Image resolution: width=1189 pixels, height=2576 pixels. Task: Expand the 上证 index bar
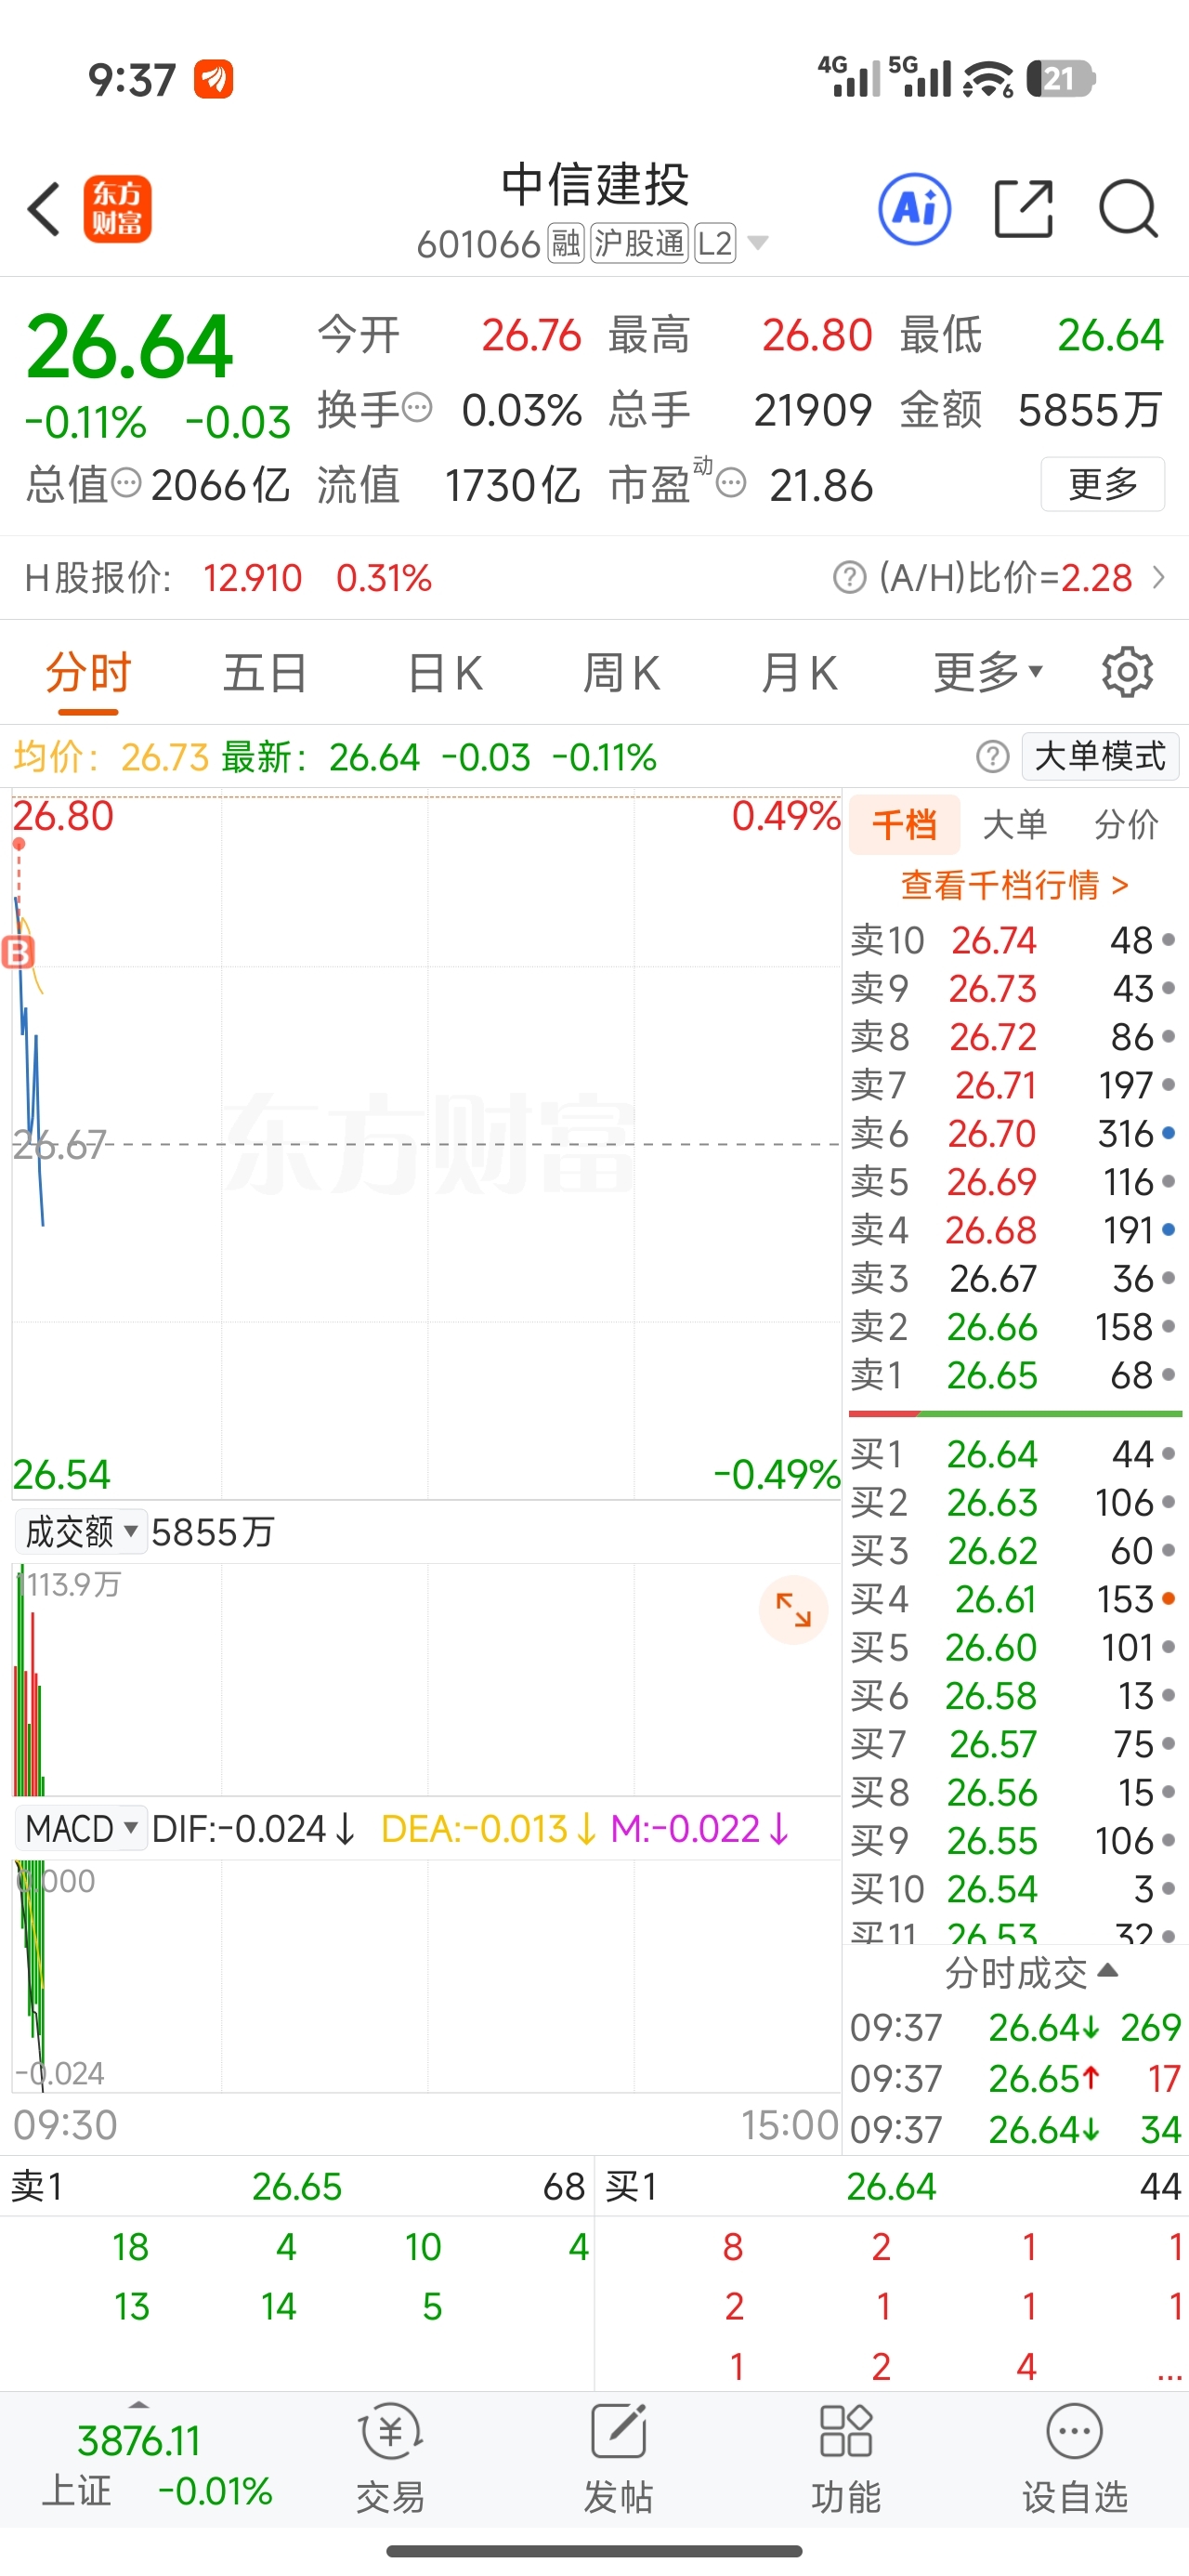[x=139, y=2403]
